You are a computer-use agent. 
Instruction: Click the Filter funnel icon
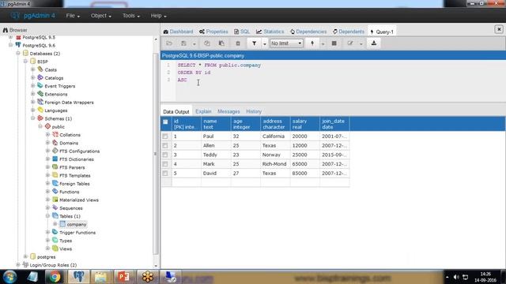coord(254,43)
